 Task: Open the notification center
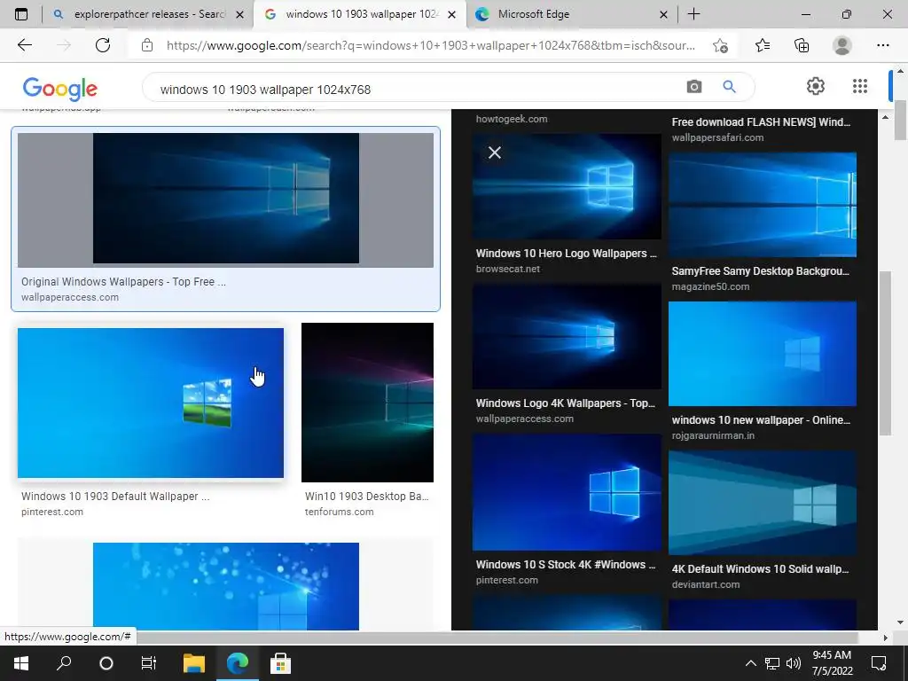pyautogui.click(x=879, y=663)
